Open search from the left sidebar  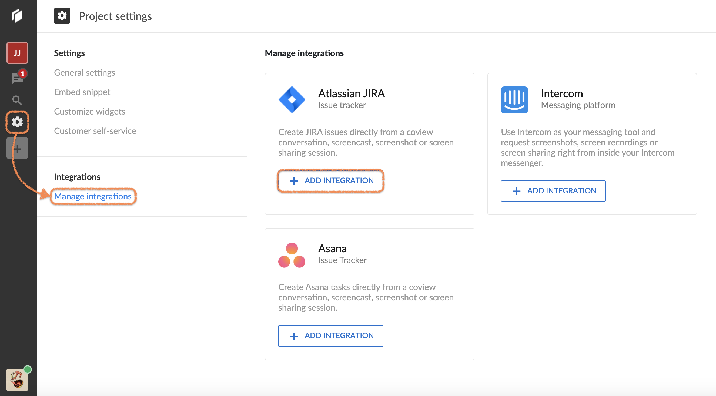[17, 100]
